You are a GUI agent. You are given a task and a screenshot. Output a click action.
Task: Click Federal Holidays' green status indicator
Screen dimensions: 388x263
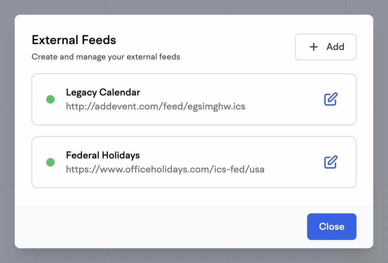[50, 162]
